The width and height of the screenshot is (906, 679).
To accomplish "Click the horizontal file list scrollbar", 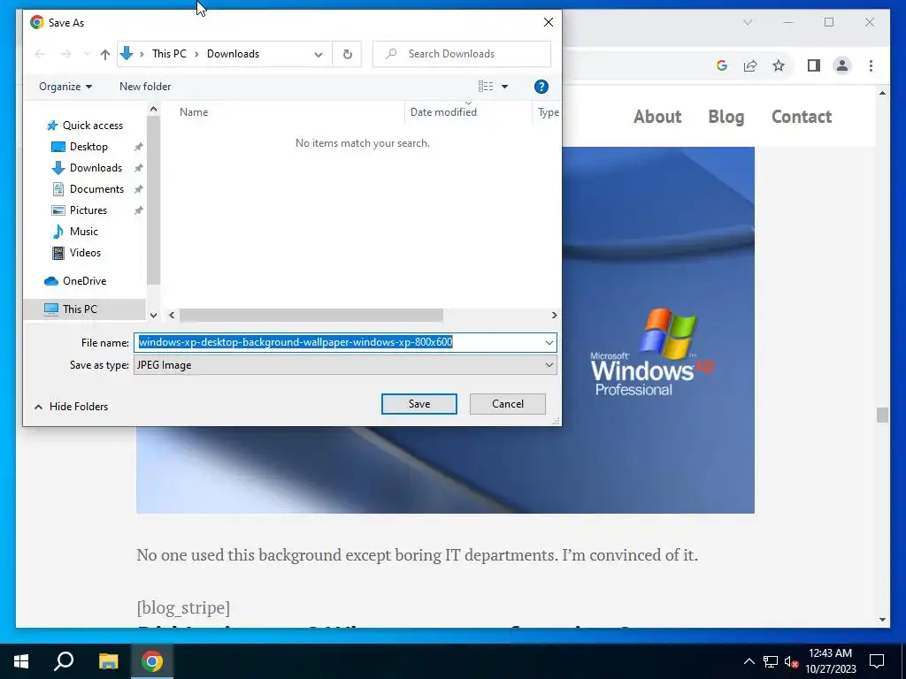I will 311,316.
